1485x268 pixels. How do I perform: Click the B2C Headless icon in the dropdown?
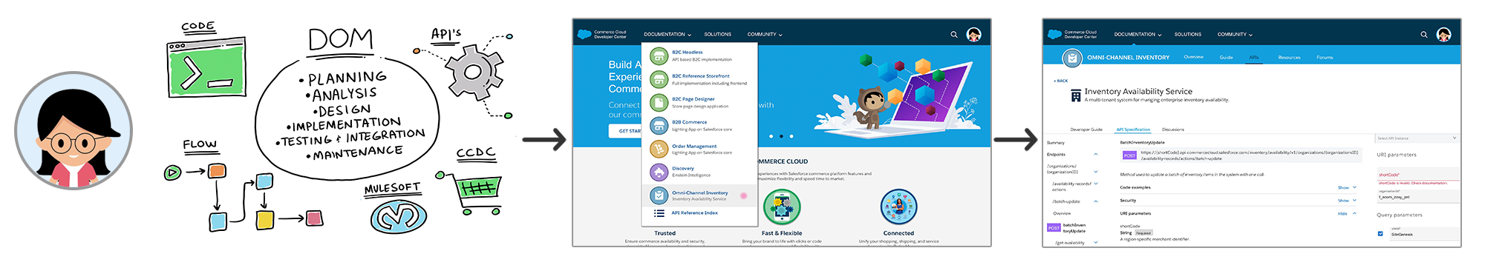point(659,56)
